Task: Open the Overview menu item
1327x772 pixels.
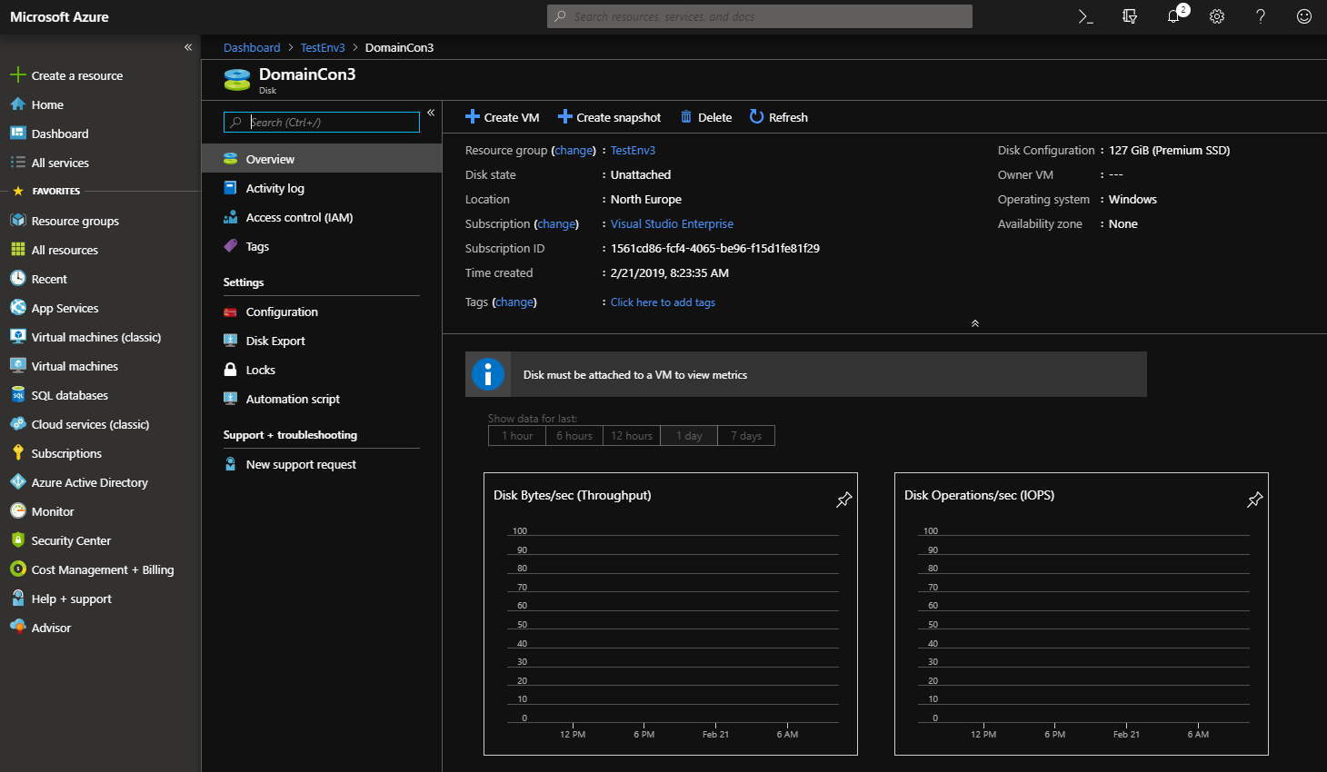Action: tap(322, 159)
